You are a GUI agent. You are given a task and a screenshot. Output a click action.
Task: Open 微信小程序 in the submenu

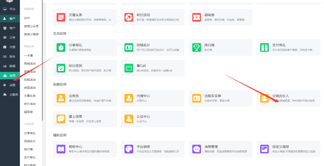click(31, 34)
